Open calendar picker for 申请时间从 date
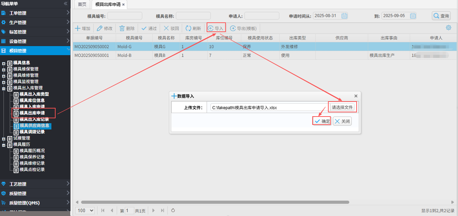Screen dimensions: 458x216 344,16
